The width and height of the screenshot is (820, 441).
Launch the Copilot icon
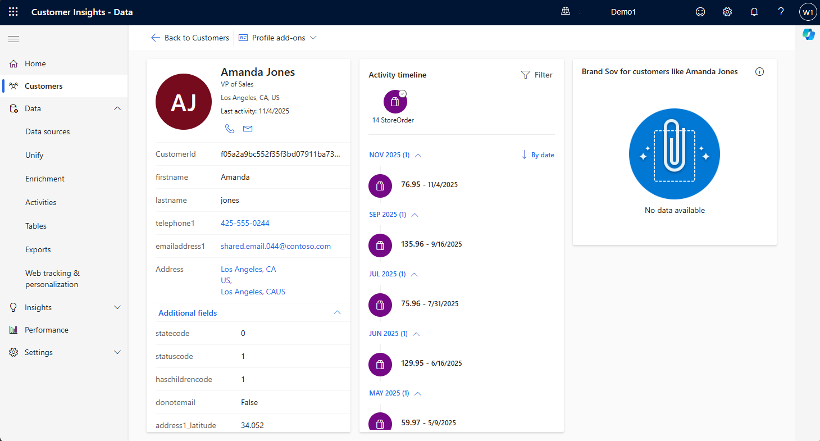[809, 34]
